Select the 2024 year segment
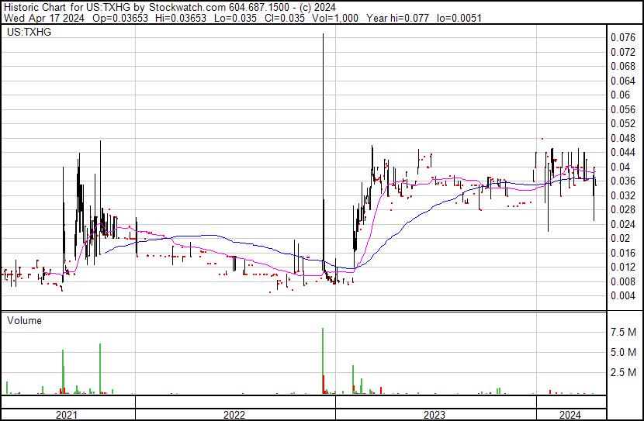This screenshot has height=421, width=644. [570, 415]
